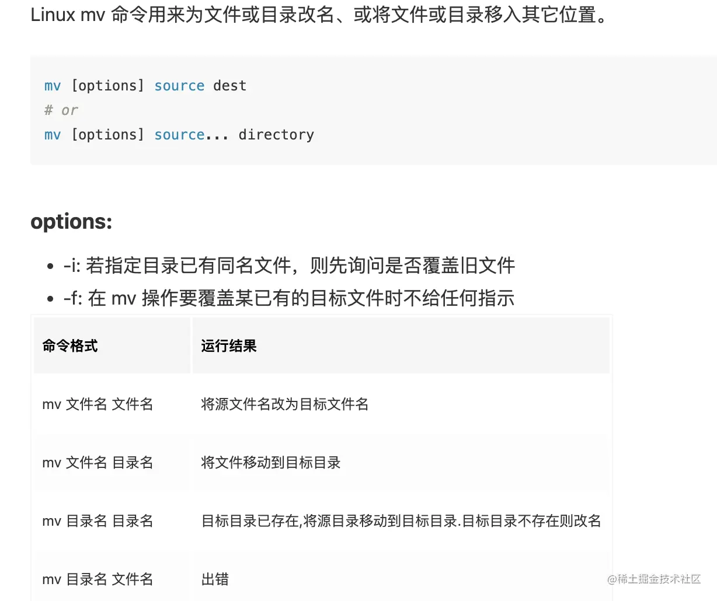Click the '-f' option bullet item

coord(289,299)
